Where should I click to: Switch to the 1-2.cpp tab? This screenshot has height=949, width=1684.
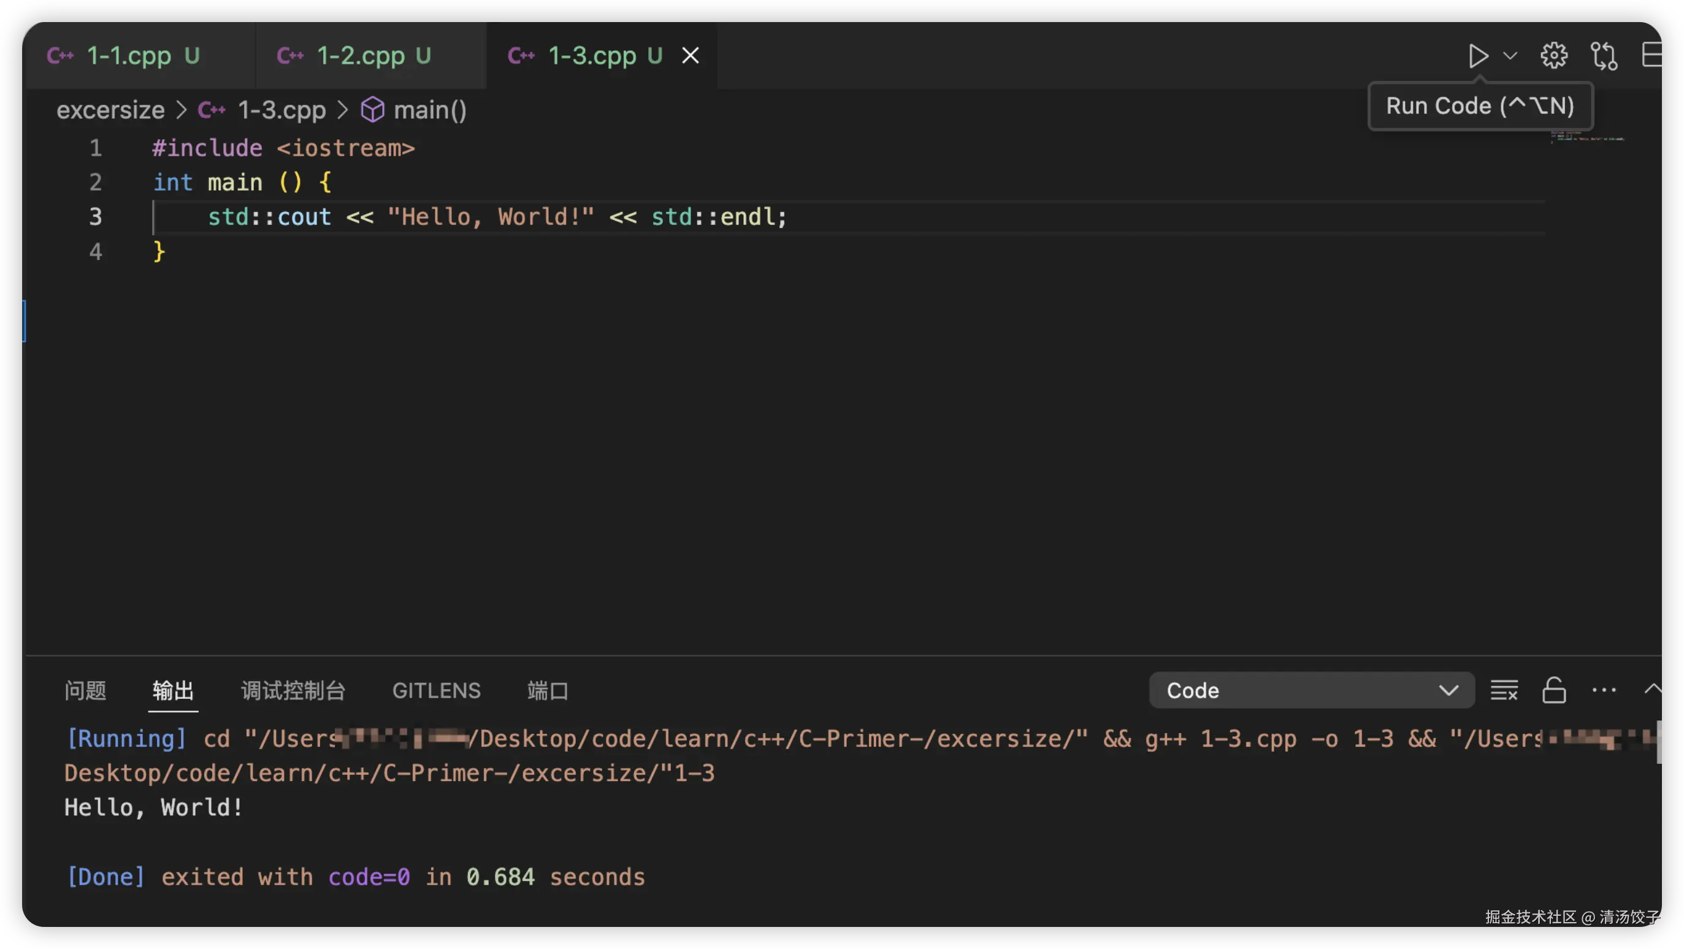(x=360, y=56)
